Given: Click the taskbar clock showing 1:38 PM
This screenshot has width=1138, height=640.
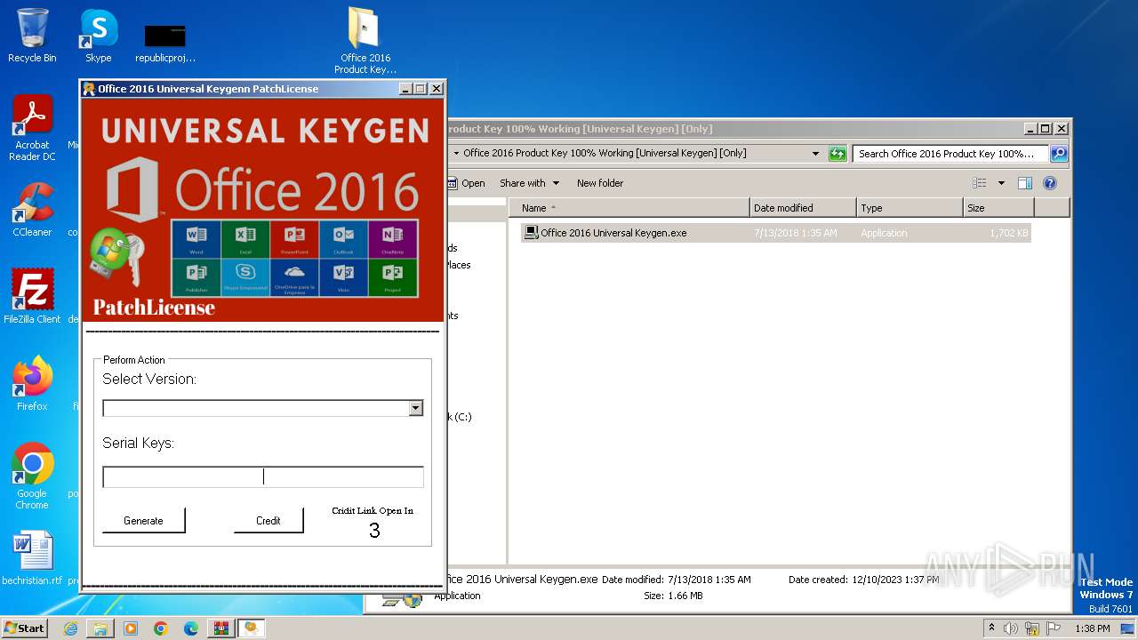Looking at the screenshot, I should pyautogui.click(x=1092, y=628).
